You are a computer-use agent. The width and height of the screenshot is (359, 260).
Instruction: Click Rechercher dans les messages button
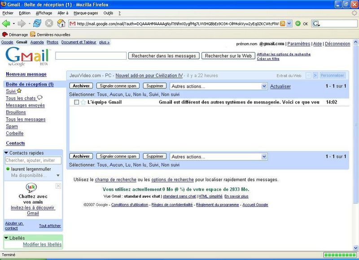[x=164, y=56]
